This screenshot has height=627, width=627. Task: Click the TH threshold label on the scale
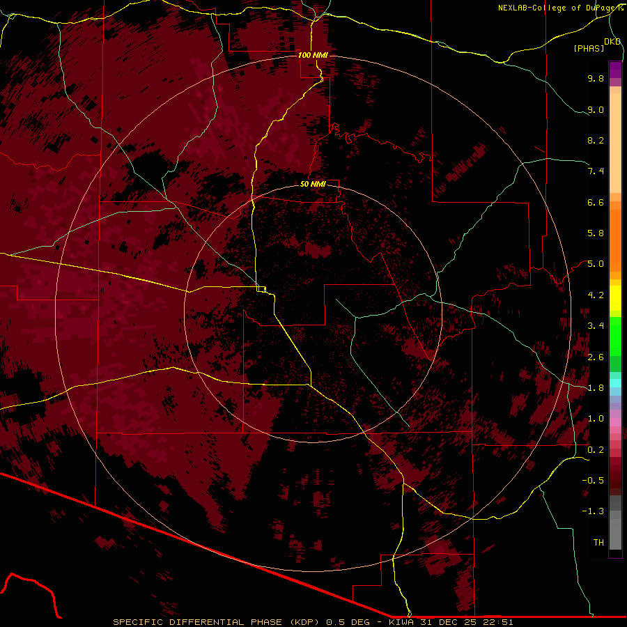(x=598, y=543)
